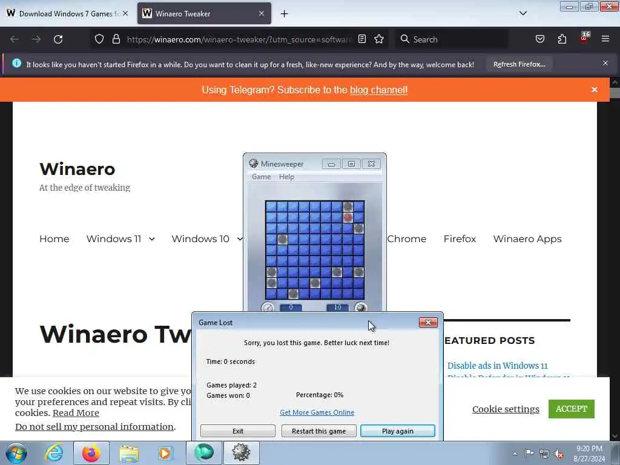Accept cookies with the ACCEPT button
The image size is (620, 465).
[x=572, y=409]
